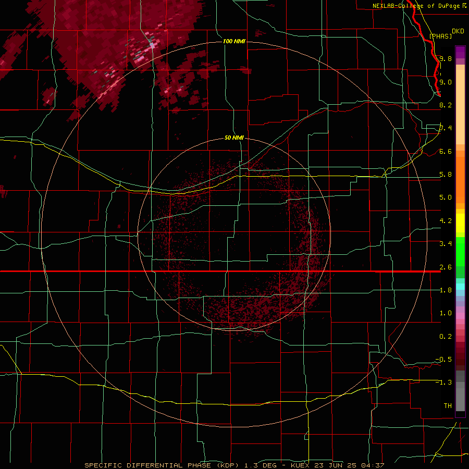
Task: Click the DKD label near the legend
Action: (458, 31)
